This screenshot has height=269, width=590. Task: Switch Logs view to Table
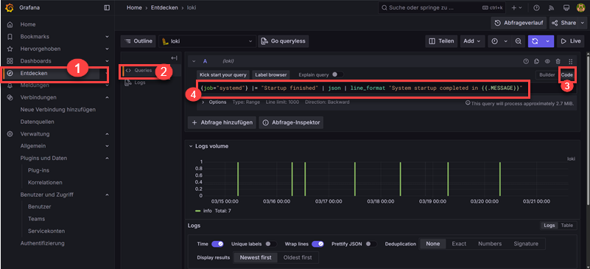[567, 226]
